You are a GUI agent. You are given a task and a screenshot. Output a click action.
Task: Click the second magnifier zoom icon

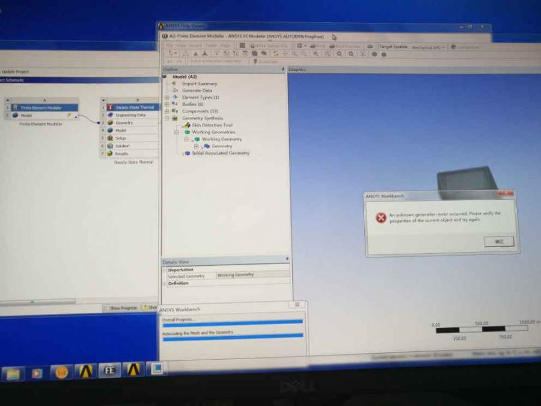pyautogui.click(x=351, y=54)
